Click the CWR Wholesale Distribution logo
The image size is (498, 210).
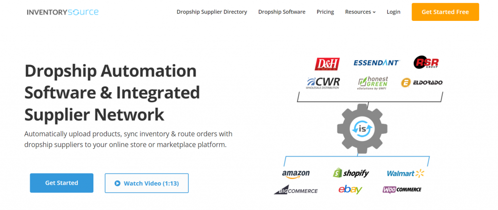pyautogui.click(x=323, y=83)
